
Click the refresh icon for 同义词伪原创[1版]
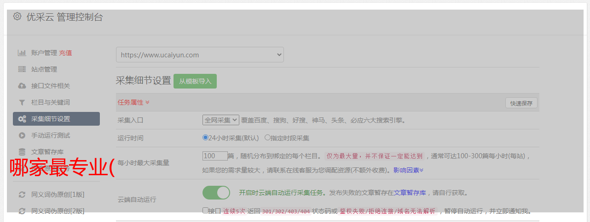22,194
